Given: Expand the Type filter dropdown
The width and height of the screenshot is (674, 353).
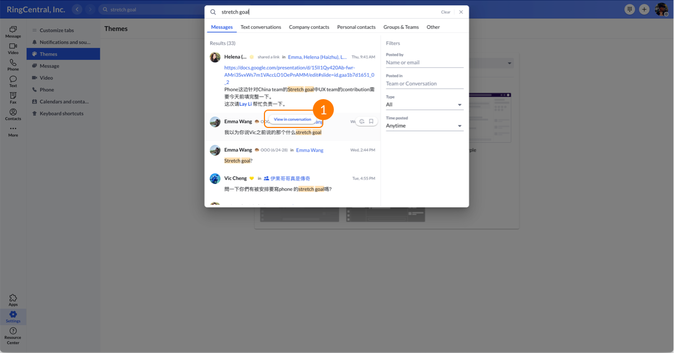Looking at the screenshot, I should [x=424, y=105].
